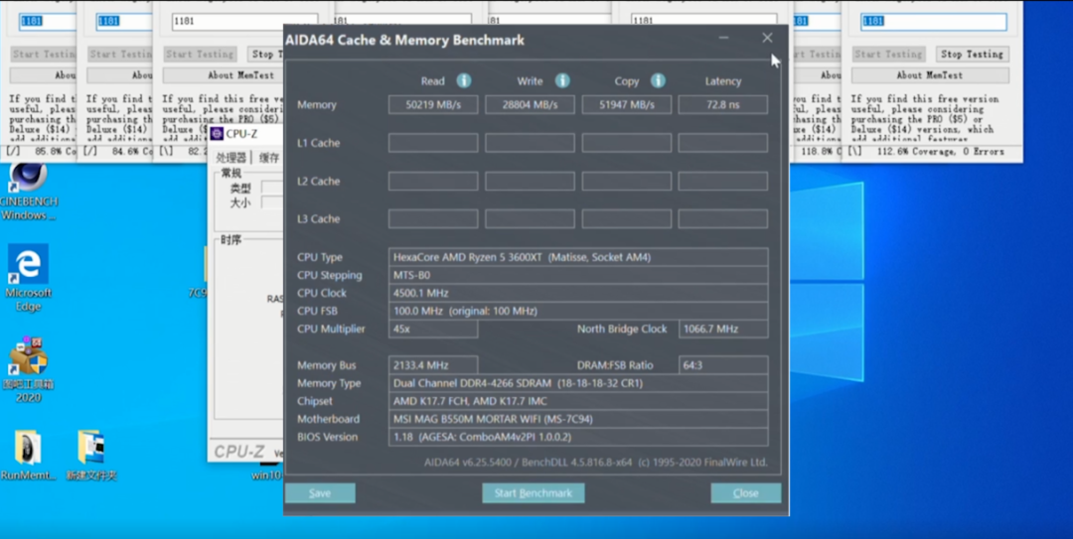
Task: Click Start Testing in the 84.6% MemTest window
Action: click(120, 54)
